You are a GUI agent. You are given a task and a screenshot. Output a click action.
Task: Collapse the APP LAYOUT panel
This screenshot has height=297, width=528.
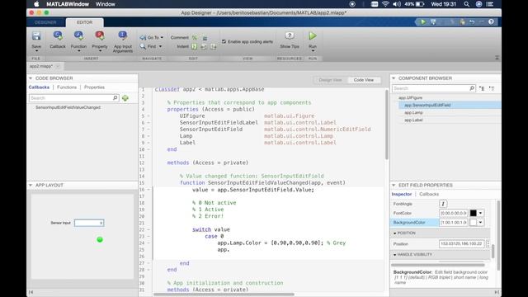tap(31, 185)
